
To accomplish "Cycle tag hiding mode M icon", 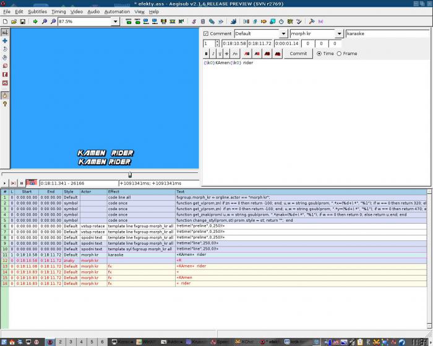I will point(320,21).
